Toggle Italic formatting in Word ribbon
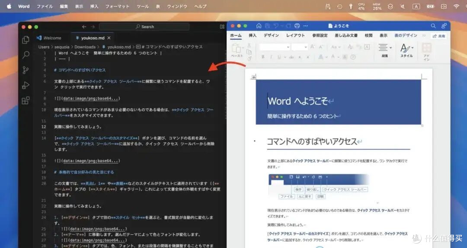The width and height of the screenshot is (467, 248). click(271, 57)
